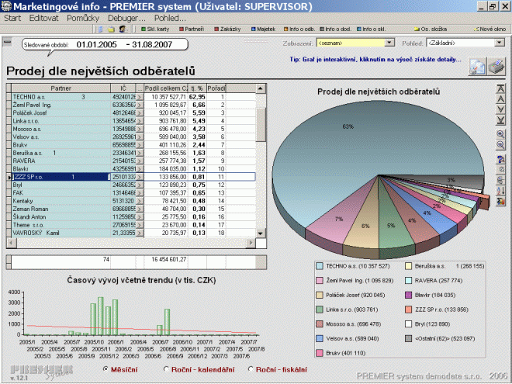Click the tj. % column header

click(197, 88)
